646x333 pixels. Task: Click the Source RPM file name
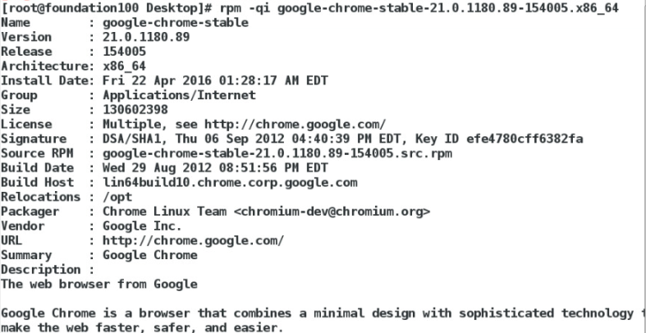[277, 153]
